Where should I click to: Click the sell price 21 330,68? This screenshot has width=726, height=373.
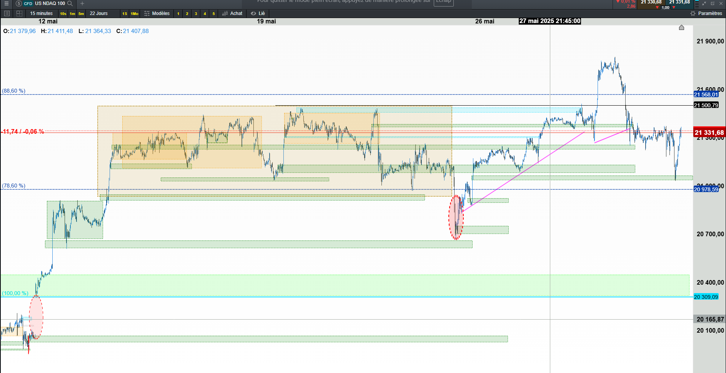(651, 2)
